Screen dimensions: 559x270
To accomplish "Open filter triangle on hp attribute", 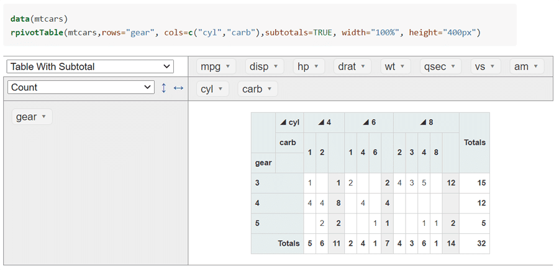I will [x=317, y=66].
